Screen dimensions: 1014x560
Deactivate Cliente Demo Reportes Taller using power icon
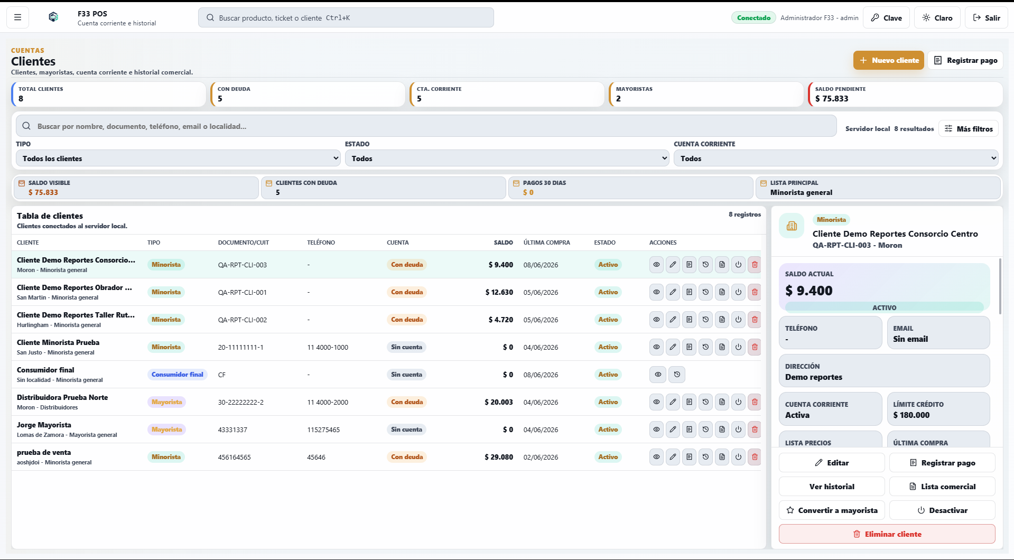(x=738, y=320)
